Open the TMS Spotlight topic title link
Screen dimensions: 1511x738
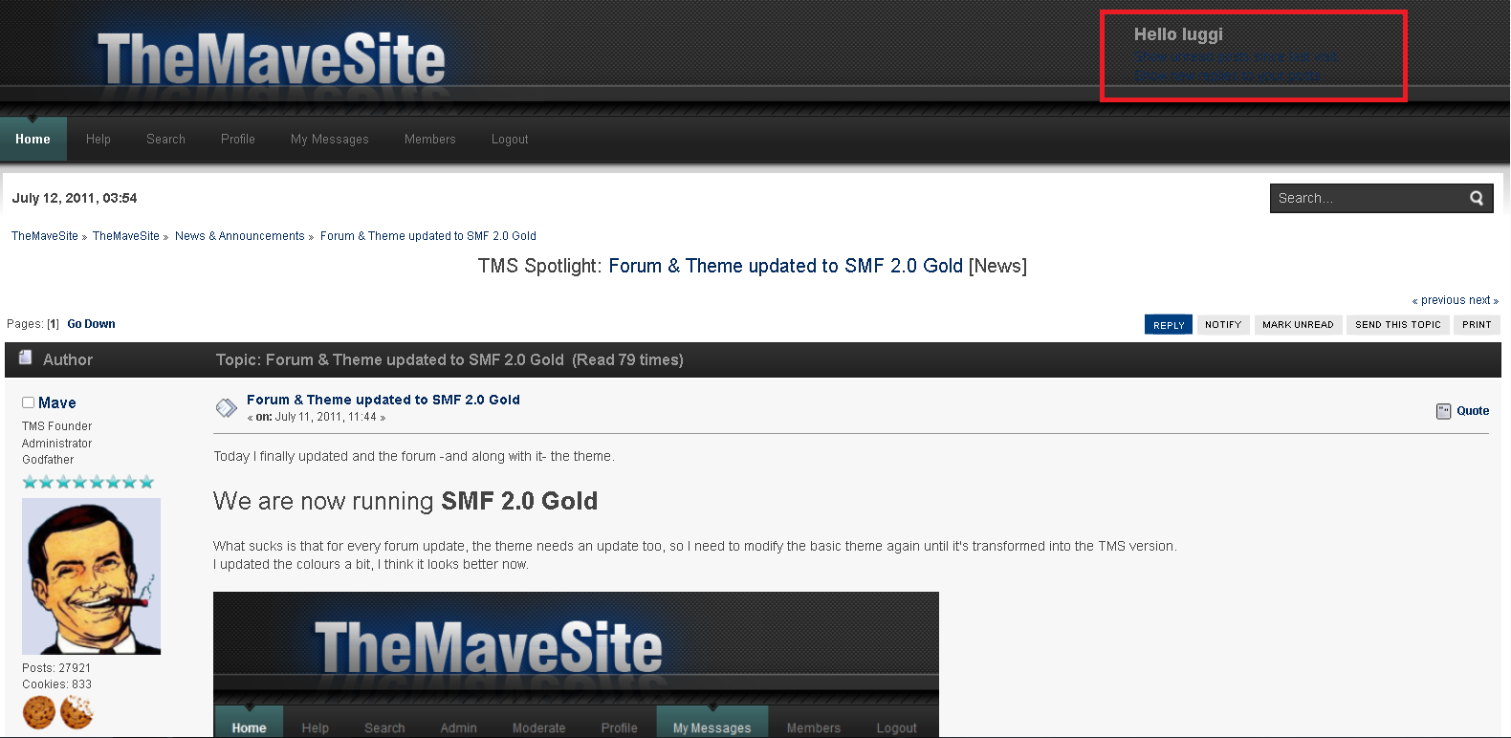click(786, 266)
